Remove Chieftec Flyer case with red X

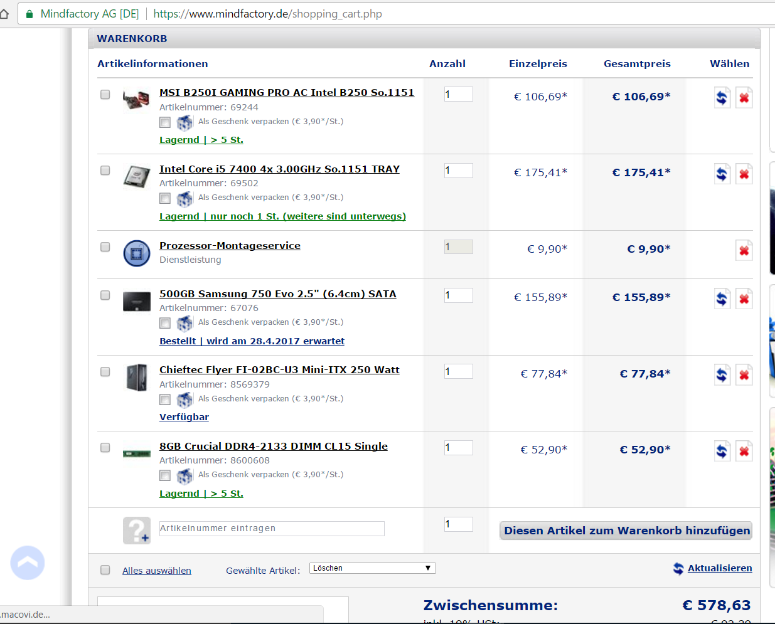coord(744,375)
